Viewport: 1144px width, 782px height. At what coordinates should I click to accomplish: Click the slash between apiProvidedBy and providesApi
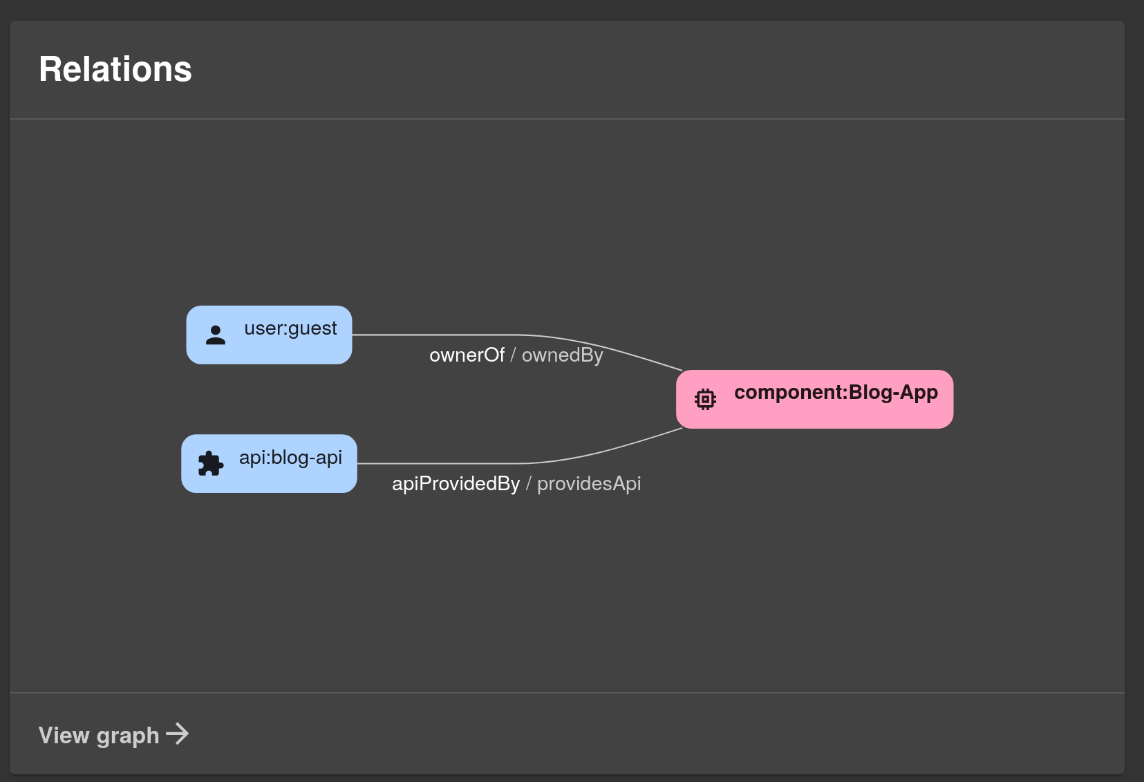click(x=528, y=484)
